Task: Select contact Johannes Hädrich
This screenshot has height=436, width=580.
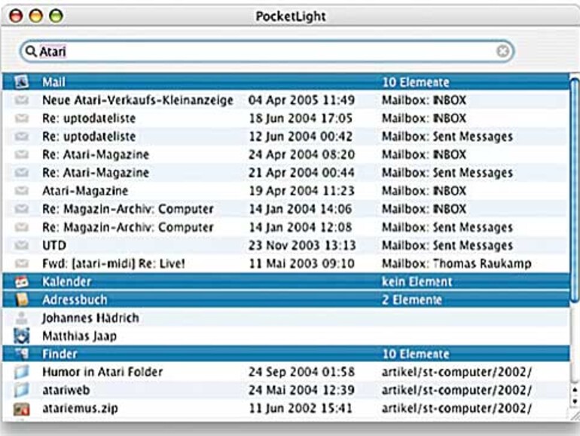Action: point(90,318)
